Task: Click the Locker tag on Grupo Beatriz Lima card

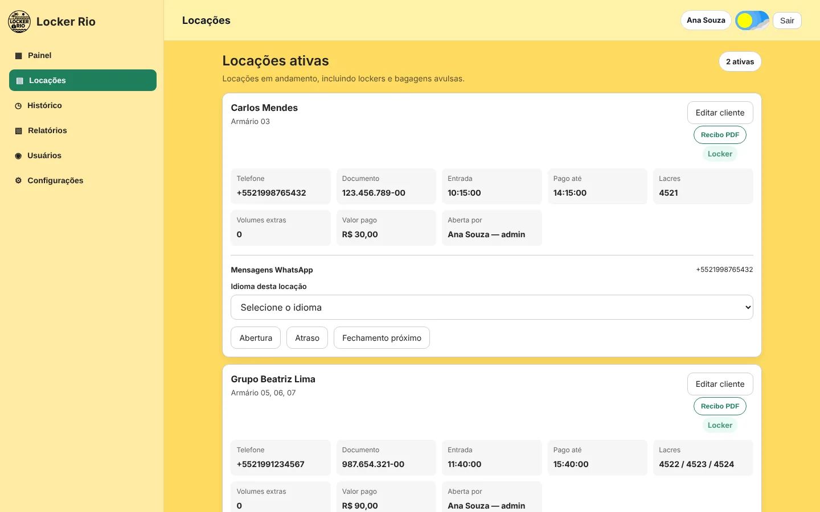Action: click(x=720, y=426)
